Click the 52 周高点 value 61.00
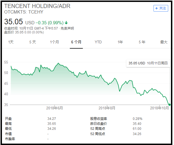 pyautogui.click(x=137, y=129)
